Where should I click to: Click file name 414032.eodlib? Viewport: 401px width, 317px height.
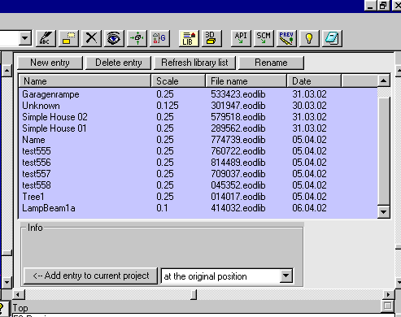point(238,208)
